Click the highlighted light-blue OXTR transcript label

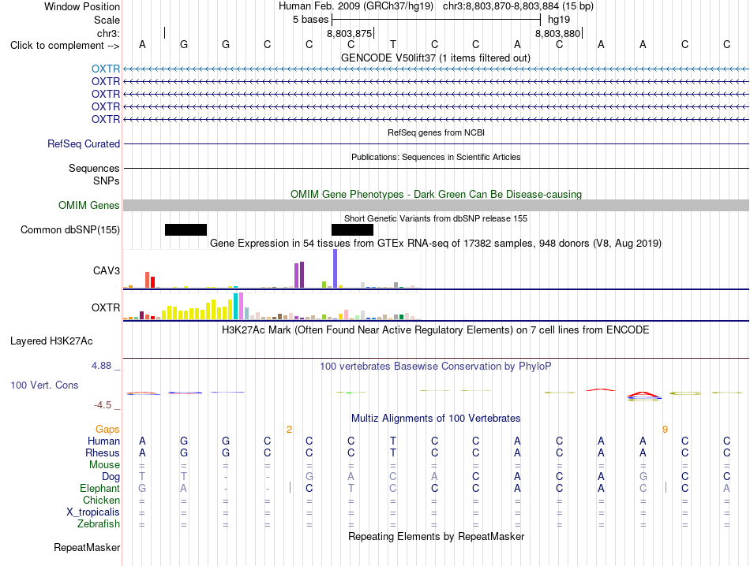(106, 69)
